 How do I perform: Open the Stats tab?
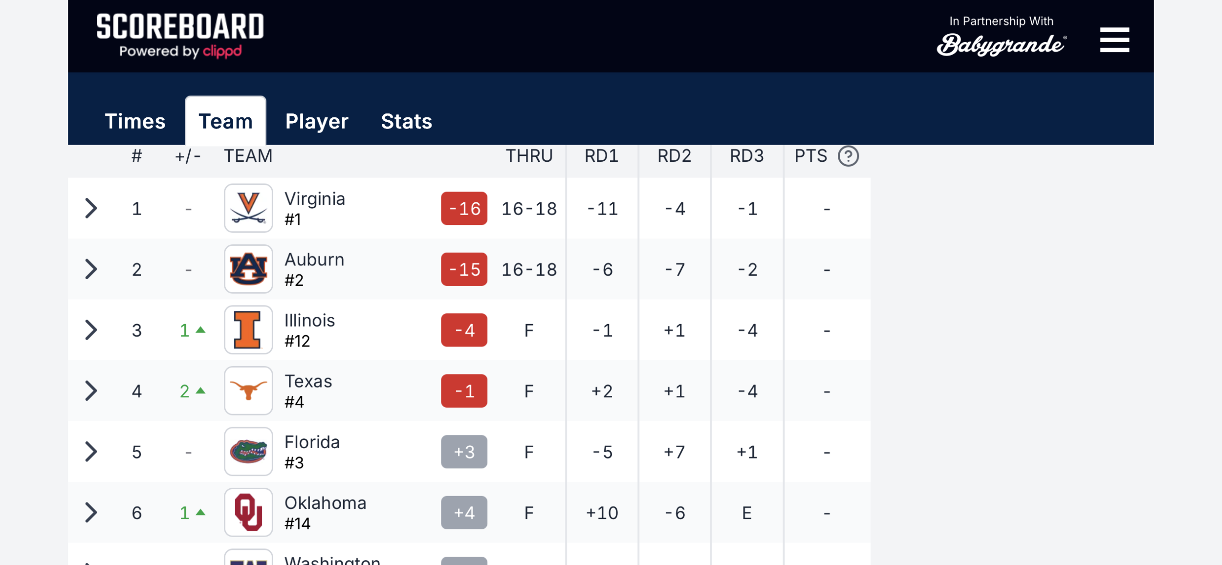tap(406, 121)
